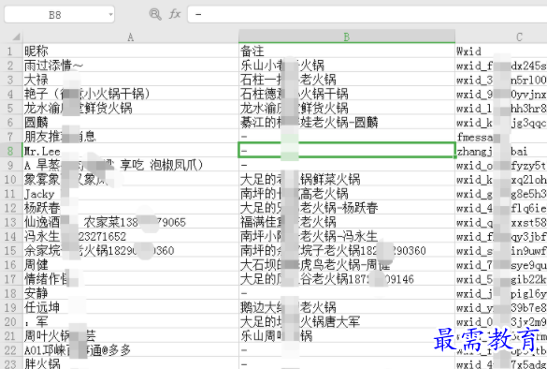Select column A header
This screenshot has width=547, height=369.
tap(131, 37)
